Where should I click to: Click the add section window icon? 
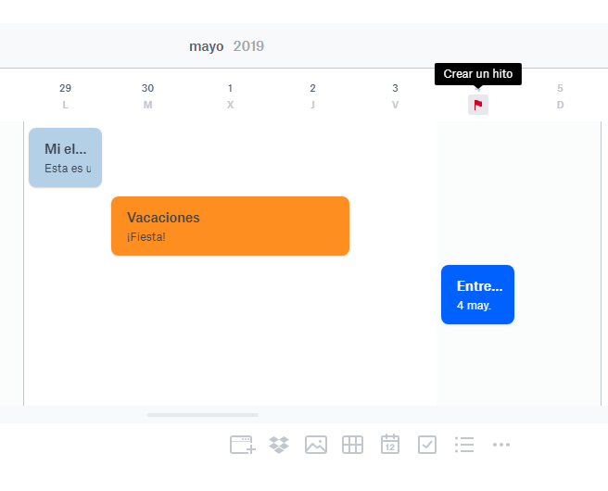point(242,445)
